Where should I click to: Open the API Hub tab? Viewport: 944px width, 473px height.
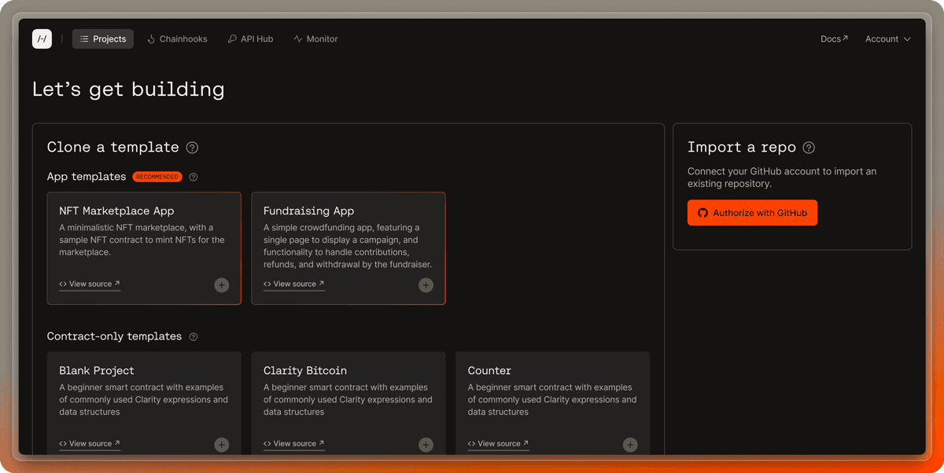coord(250,39)
